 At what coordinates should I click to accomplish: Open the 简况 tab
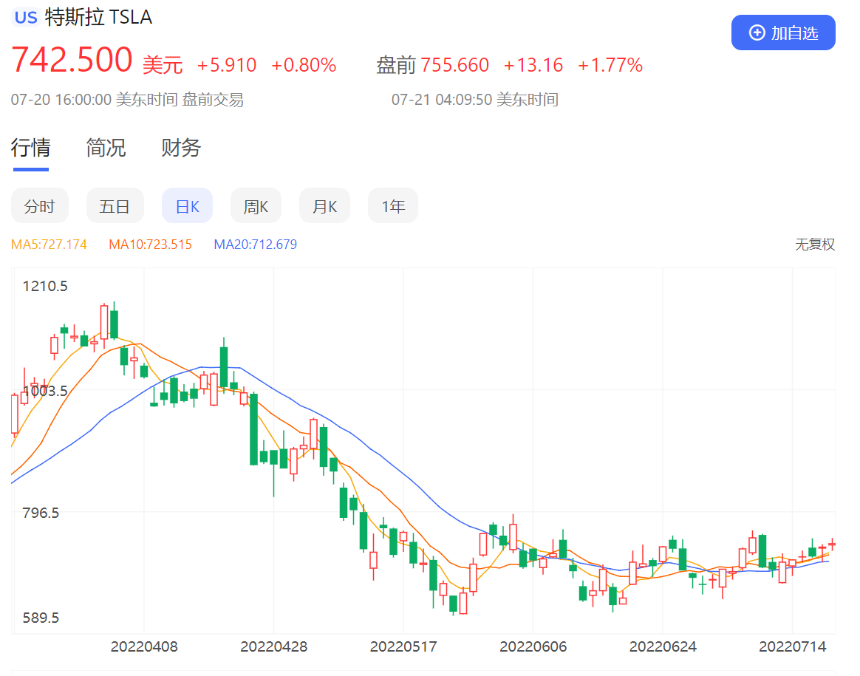coord(106,148)
